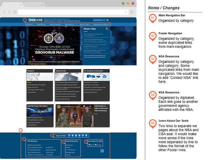Click the Search NSA.CSS field
This screenshot has height=160, width=215.
[99, 20]
